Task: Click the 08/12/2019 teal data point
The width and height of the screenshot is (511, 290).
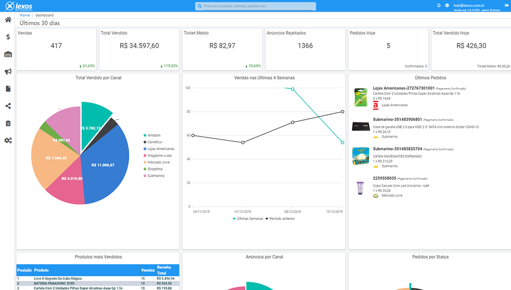Action: click(293, 89)
